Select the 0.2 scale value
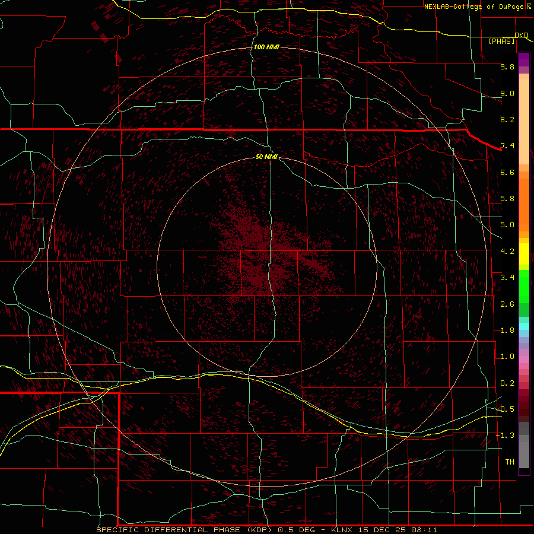Screen dimensions: 534x534 (x=507, y=383)
